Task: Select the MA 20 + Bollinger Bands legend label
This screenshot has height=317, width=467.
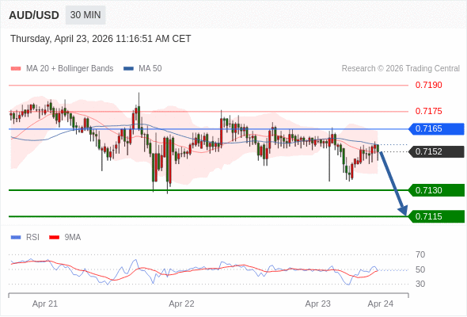Action: pyautogui.click(x=70, y=69)
